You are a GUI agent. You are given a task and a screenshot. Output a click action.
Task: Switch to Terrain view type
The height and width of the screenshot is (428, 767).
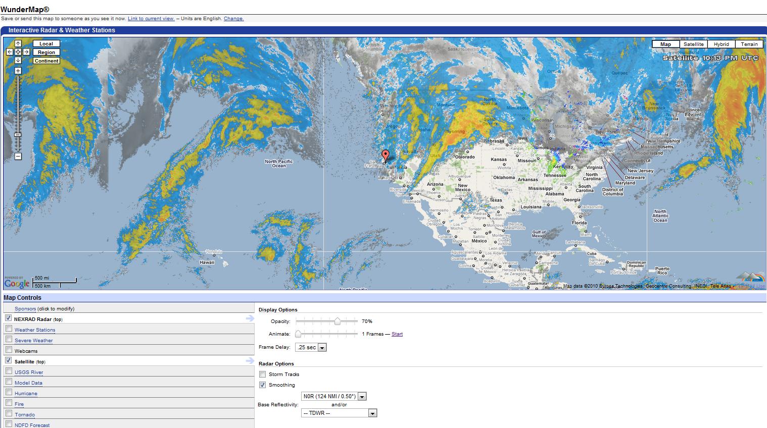pyautogui.click(x=749, y=44)
